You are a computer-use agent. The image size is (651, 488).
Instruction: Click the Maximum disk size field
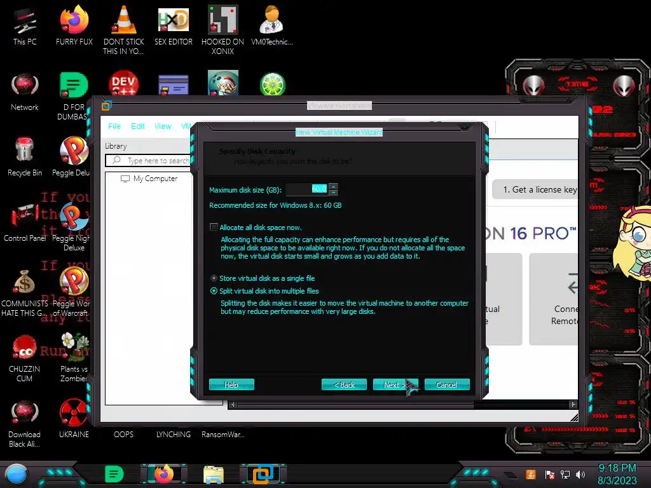307,189
